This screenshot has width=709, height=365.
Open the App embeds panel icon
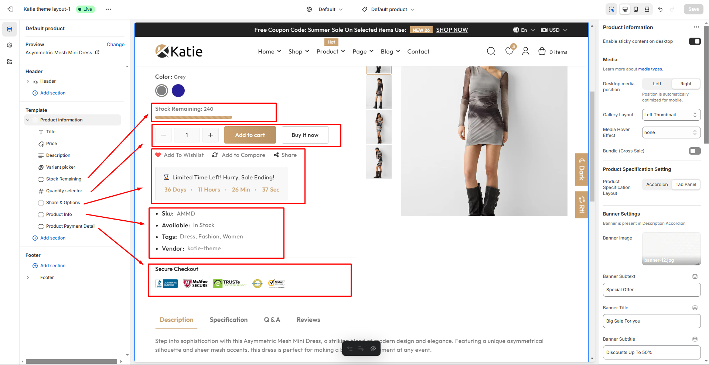tap(9, 62)
